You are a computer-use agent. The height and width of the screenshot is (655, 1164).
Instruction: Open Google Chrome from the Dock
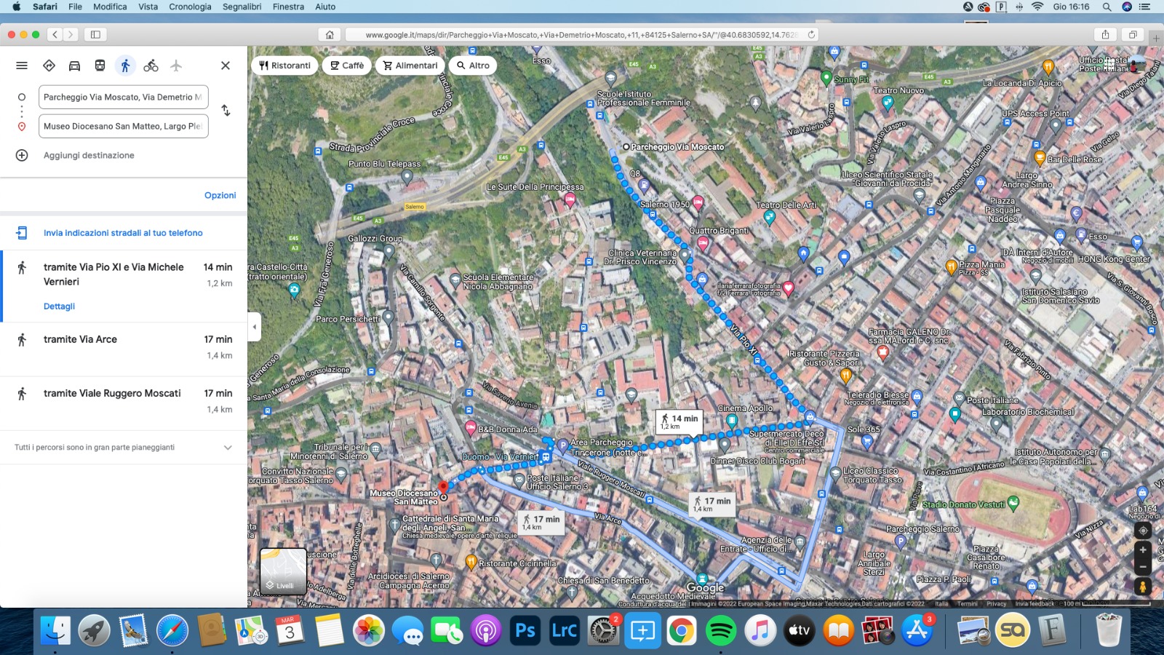[681, 630]
